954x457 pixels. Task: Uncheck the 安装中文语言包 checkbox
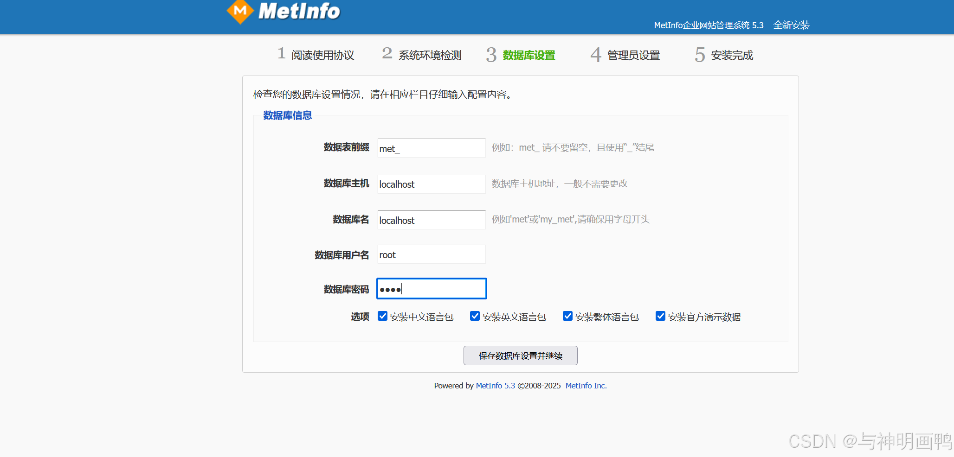click(382, 316)
